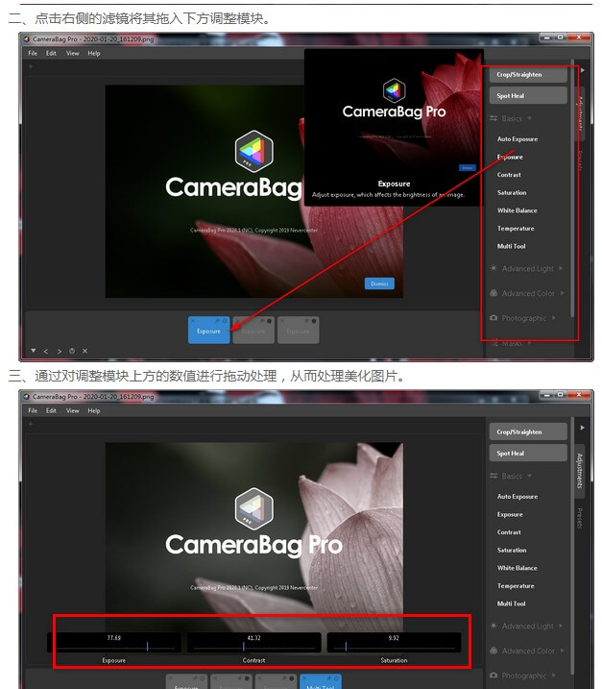Switch to the Adjustments tab in the lower window
Image resolution: width=602 pixels, height=689 pixels.
pyautogui.click(x=580, y=471)
